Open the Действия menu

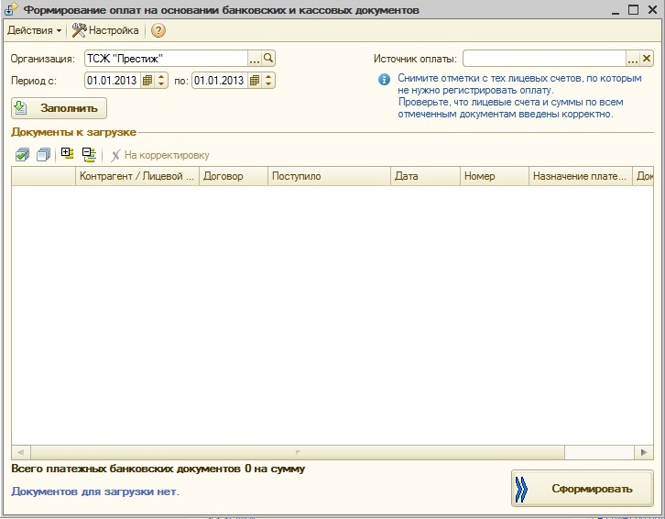[x=33, y=30]
